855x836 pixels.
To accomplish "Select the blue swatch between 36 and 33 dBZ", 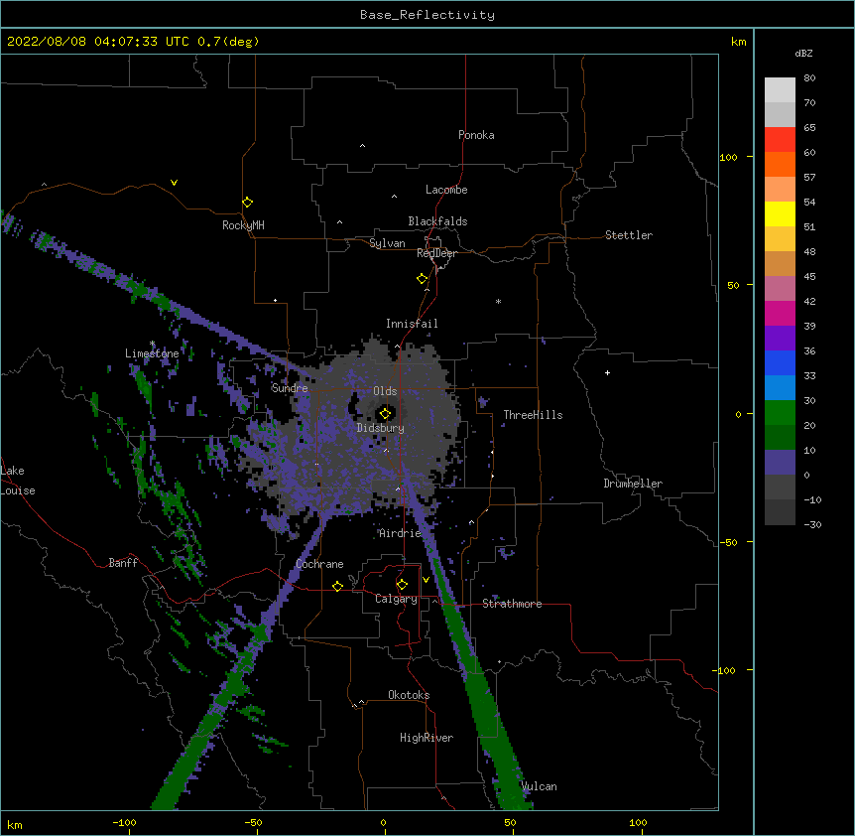I will pyautogui.click(x=780, y=362).
